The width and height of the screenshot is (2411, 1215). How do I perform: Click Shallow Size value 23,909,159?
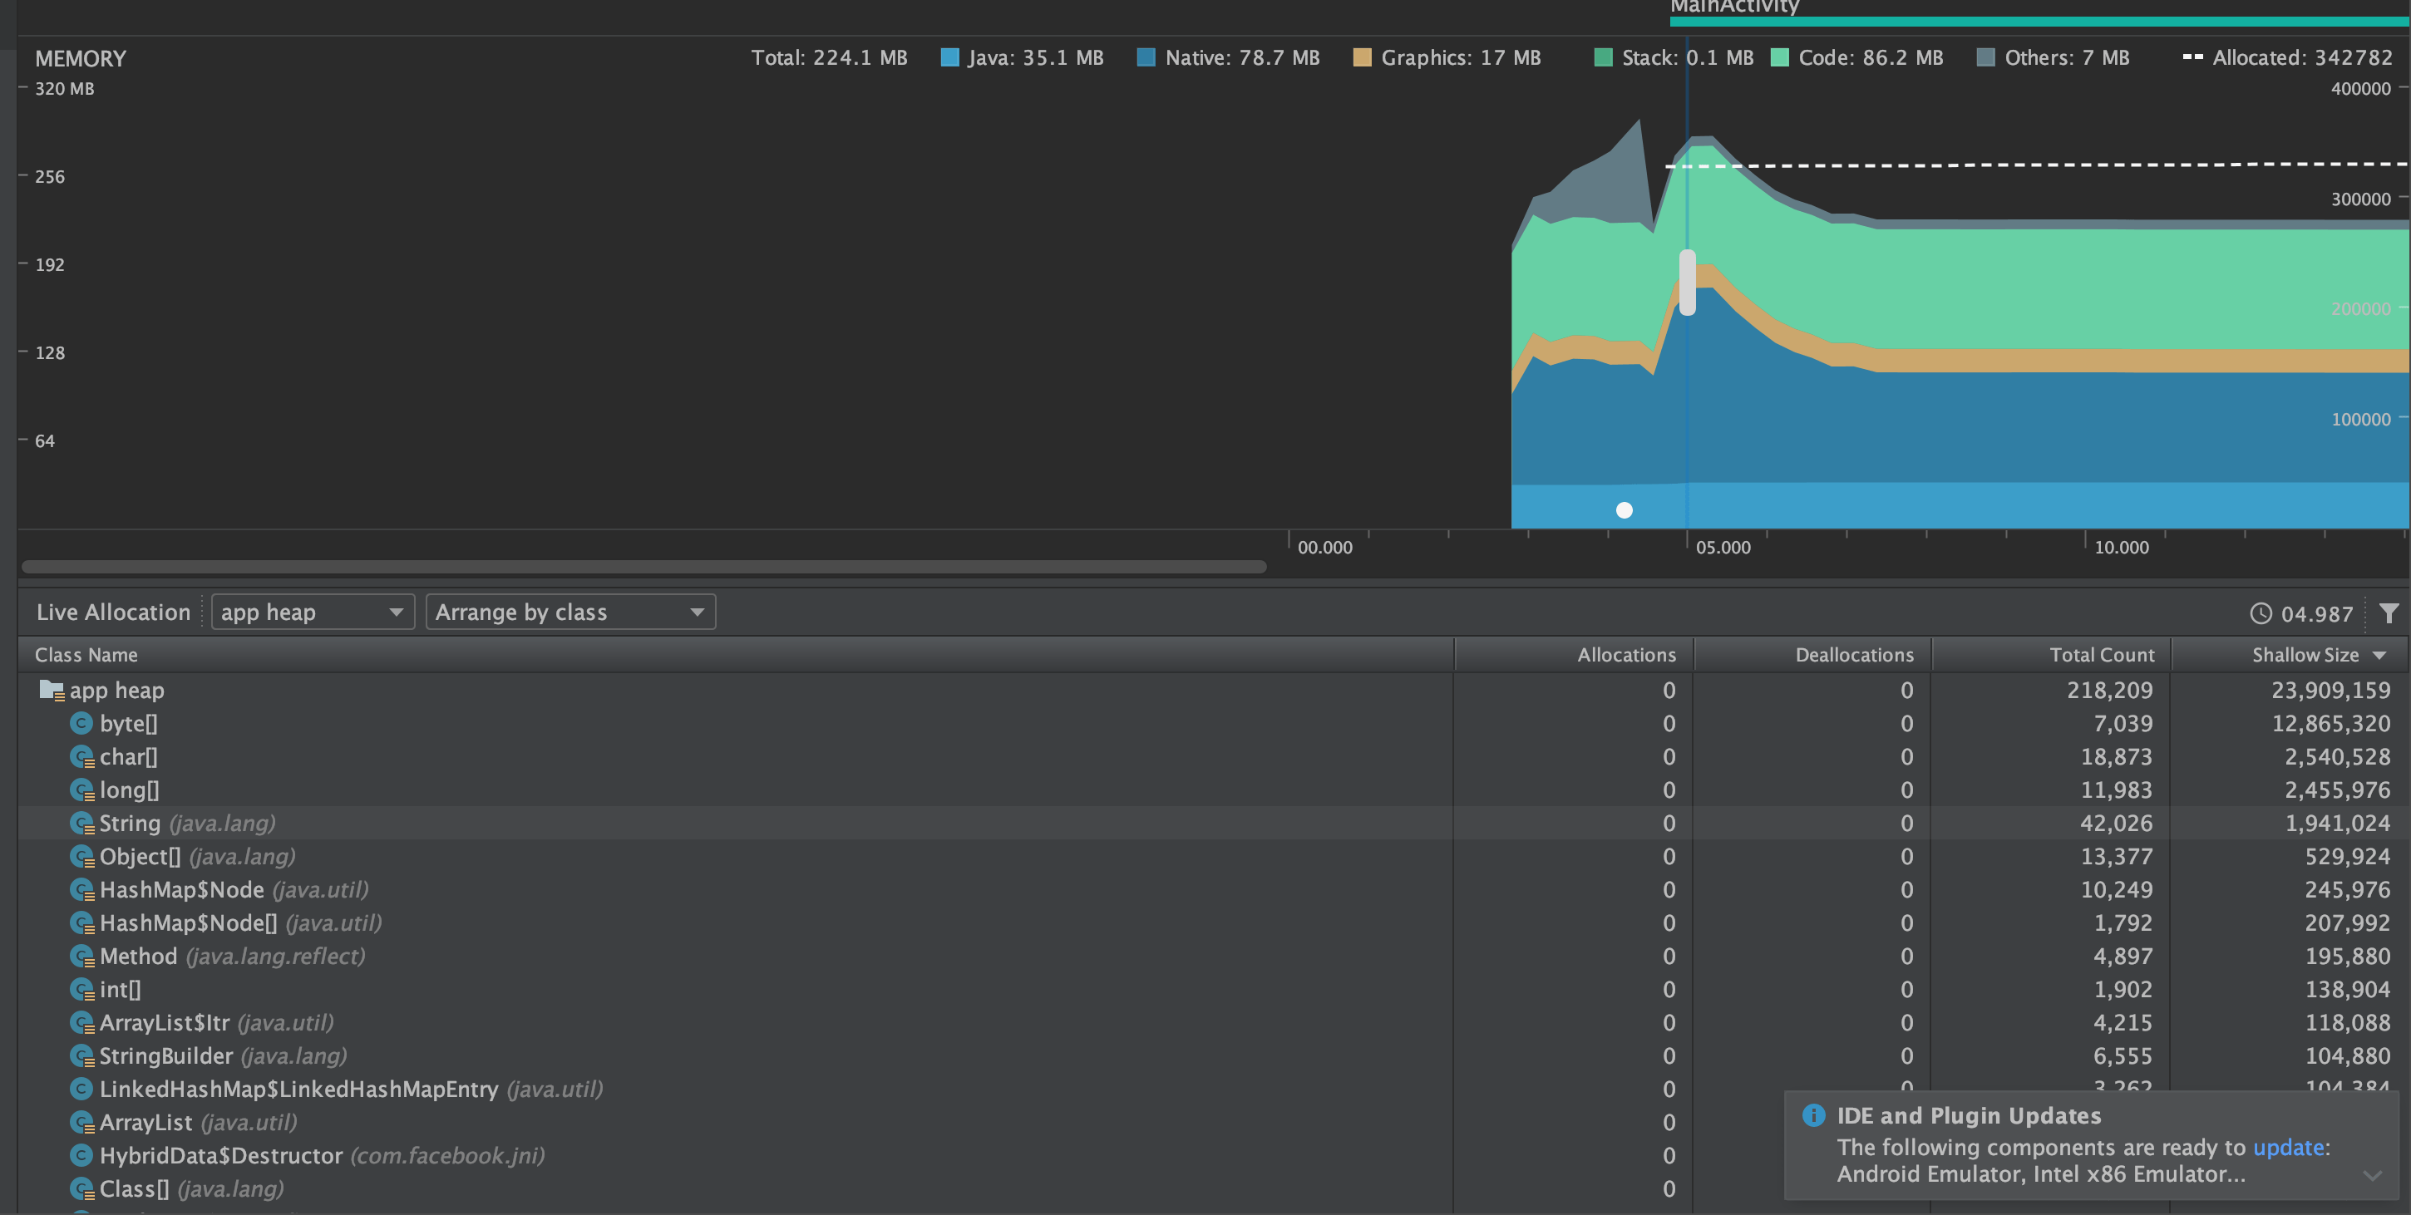pyautogui.click(x=2330, y=691)
